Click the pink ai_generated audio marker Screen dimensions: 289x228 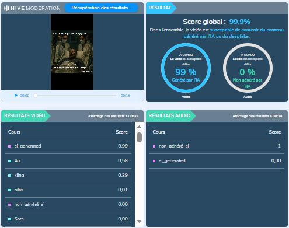click(x=154, y=161)
